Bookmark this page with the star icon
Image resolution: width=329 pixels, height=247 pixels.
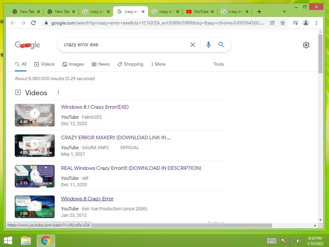click(283, 23)
